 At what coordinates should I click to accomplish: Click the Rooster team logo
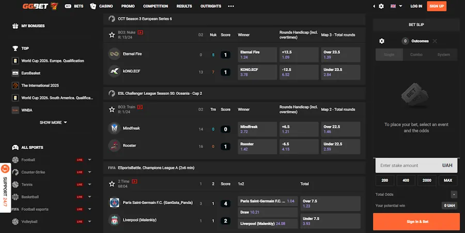click(x=114, y=146)
